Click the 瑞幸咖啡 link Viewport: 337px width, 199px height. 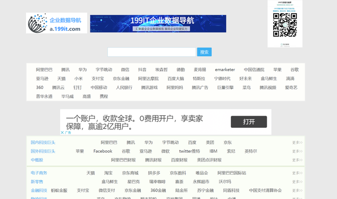click(157, 182)
